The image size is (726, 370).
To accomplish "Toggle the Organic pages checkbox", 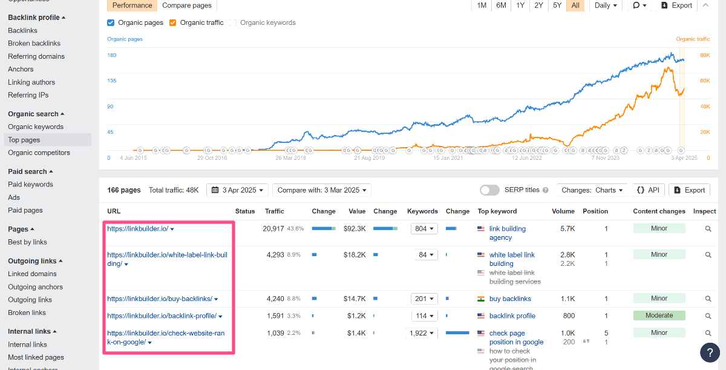I will point(111,23).
